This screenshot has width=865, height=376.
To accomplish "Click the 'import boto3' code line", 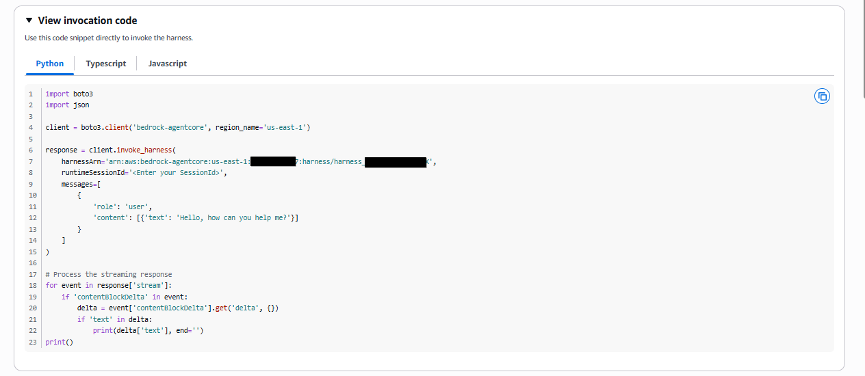I will [x=68, y=94].
